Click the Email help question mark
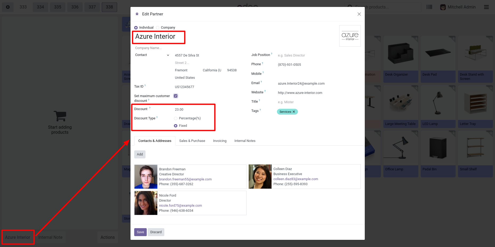The height and width of the screenshot is (247, 495). (x=261, y=82)
